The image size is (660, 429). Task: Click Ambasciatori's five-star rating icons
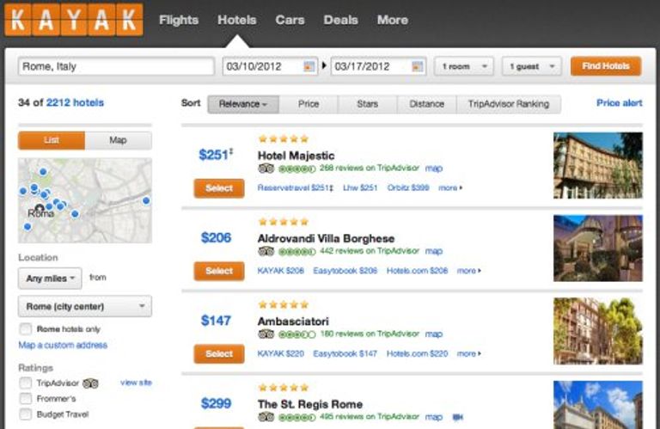(x=284, y=304)
